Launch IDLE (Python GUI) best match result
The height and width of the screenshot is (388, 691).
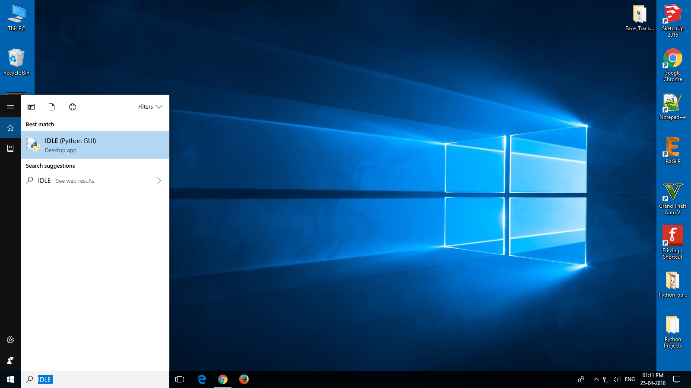[x=95, y=145]
